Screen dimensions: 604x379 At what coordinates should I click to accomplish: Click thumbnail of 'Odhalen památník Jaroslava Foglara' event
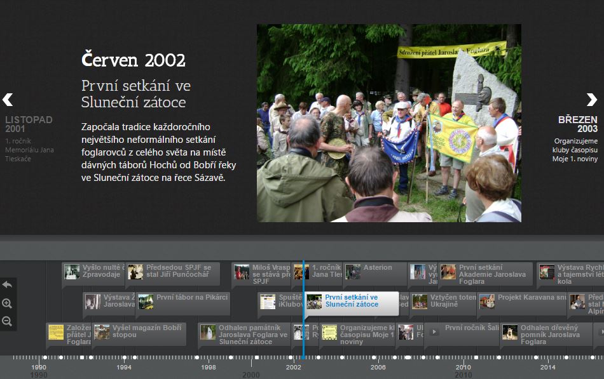tap(208, 332)
